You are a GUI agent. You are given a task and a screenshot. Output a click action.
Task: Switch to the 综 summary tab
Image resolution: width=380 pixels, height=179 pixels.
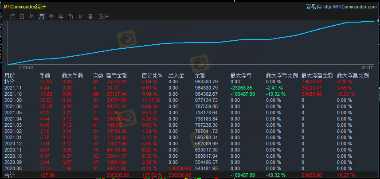[12, 16]
